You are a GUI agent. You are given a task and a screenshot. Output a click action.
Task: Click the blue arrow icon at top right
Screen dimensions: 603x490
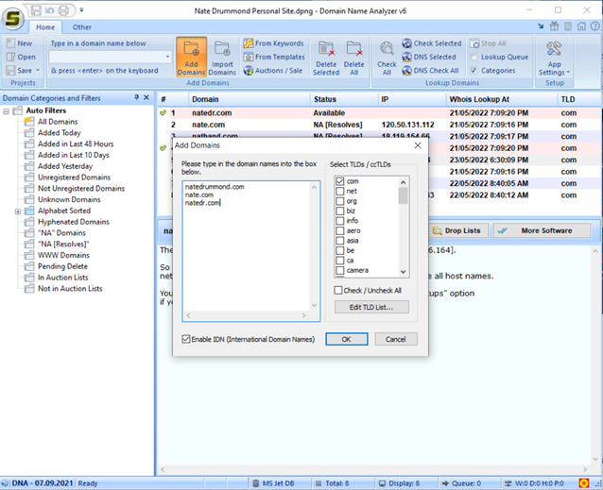(x=541, y=26)
